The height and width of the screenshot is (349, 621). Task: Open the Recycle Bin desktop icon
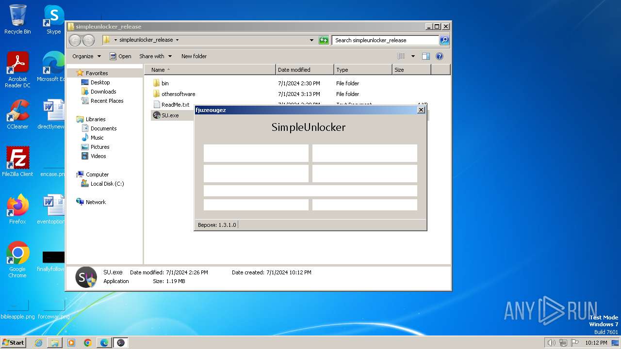(x=17, y=19)
